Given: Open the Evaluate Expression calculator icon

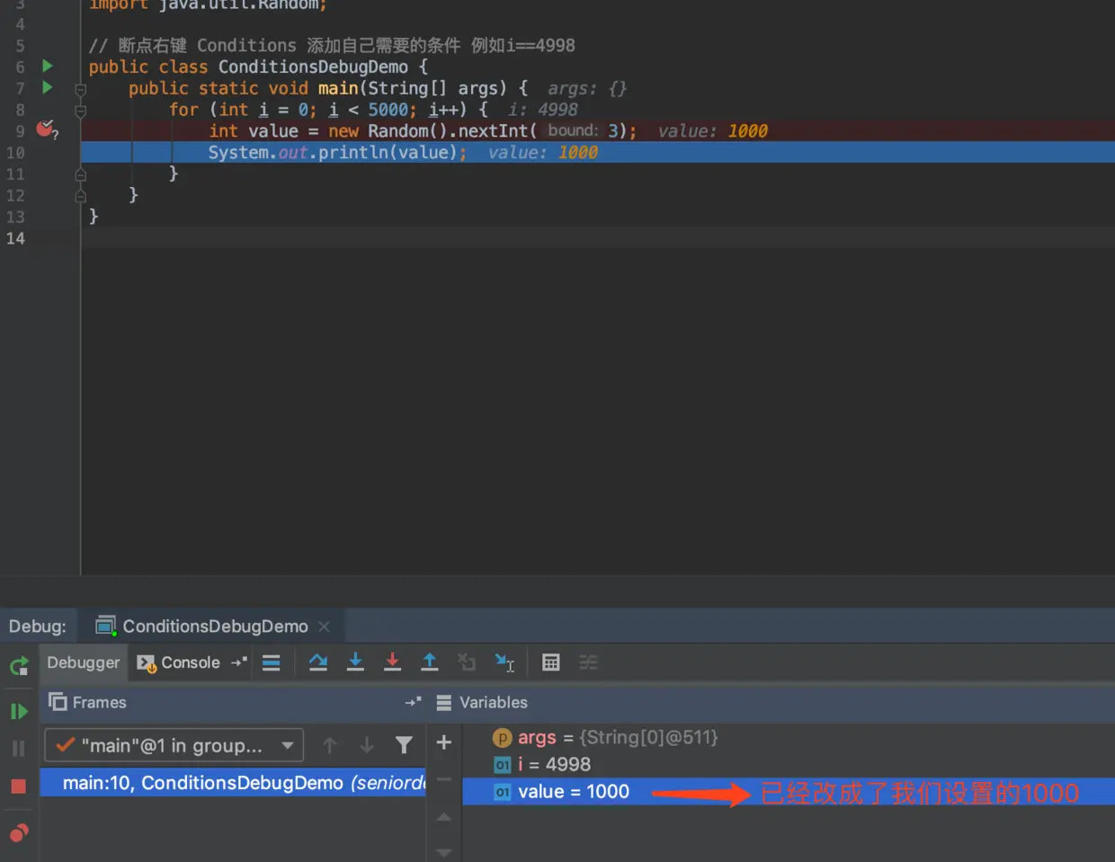Looking at the screenshot, I should click(x=551, y=662).
